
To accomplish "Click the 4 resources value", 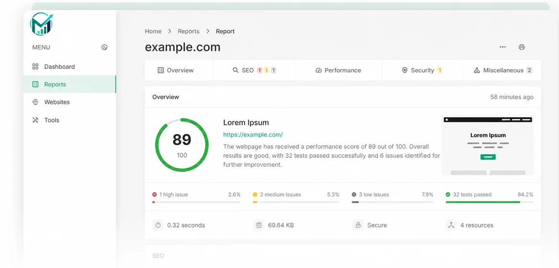I will tap(476, 225).
